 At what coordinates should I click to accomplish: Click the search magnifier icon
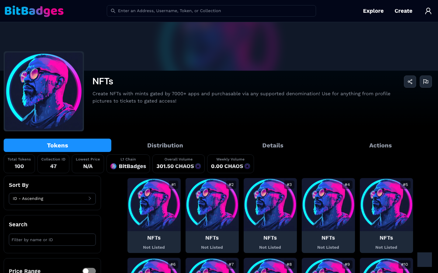tap(113, 11)
